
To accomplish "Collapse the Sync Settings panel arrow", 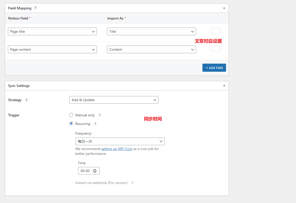I will coord(224,86).
